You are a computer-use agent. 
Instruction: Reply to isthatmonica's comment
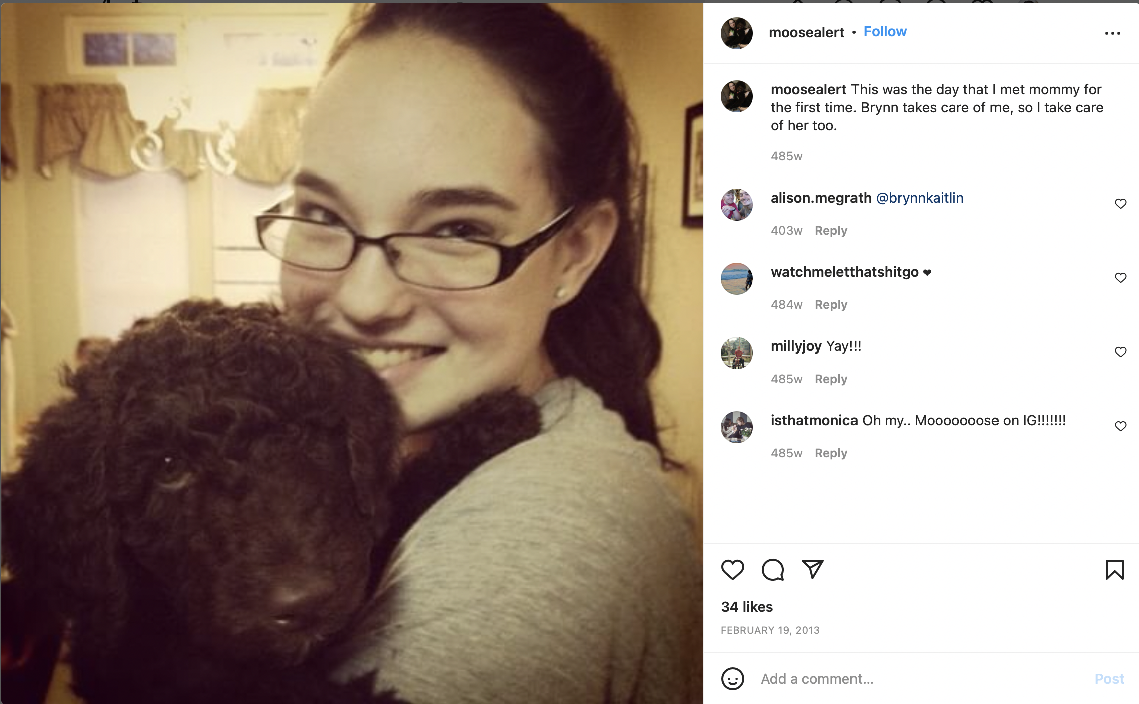click(x=831, y=453)
